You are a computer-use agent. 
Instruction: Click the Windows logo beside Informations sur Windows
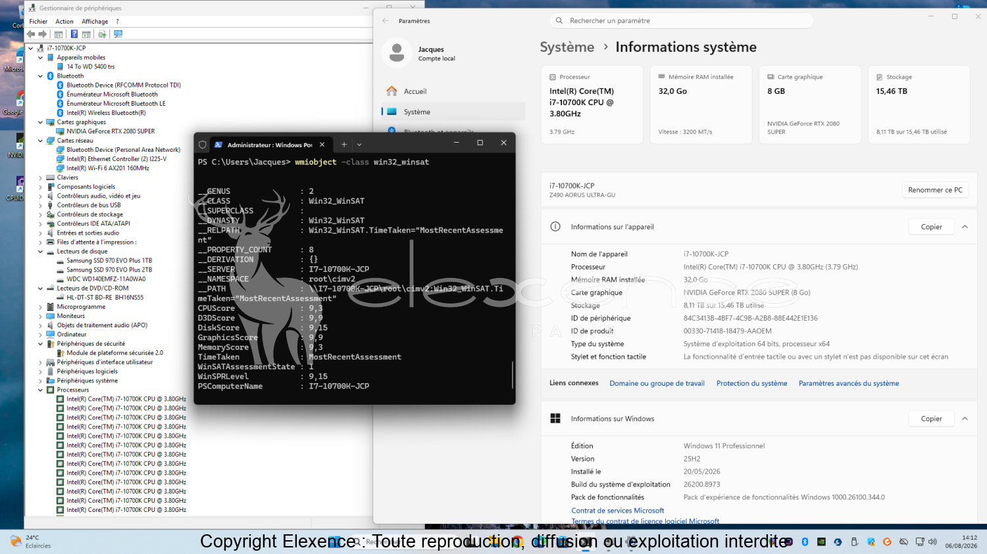[x=555, y=419]
